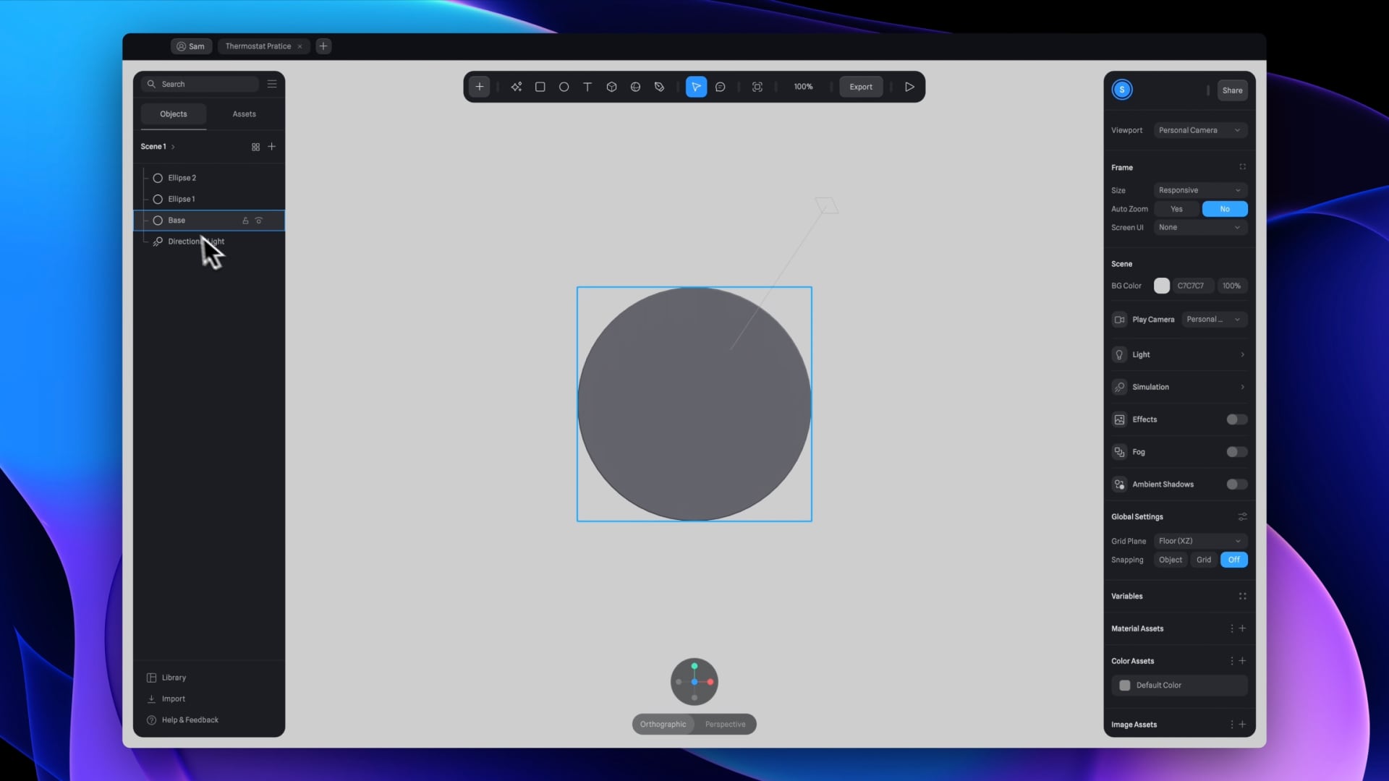Viewport: 1389px width, 781px height.
Task: Toggle visibility of the Base layer
Action: click(x=259, y=221)
